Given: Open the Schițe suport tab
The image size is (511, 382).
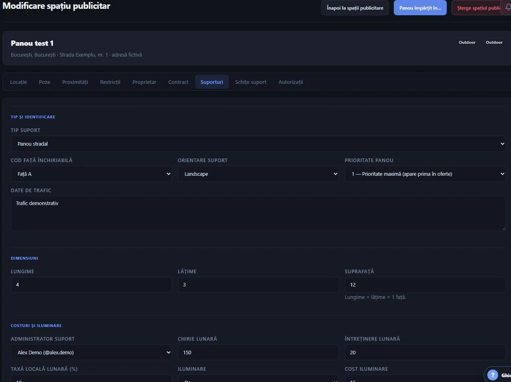Looking at the screenshot, I should tap(251, 82).
